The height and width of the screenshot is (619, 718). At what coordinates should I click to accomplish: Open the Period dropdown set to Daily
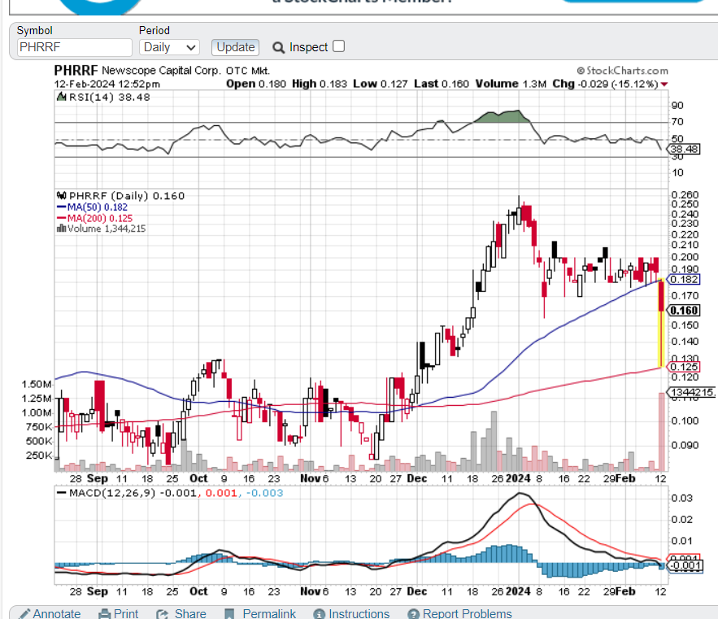click(x=169, y=47)
